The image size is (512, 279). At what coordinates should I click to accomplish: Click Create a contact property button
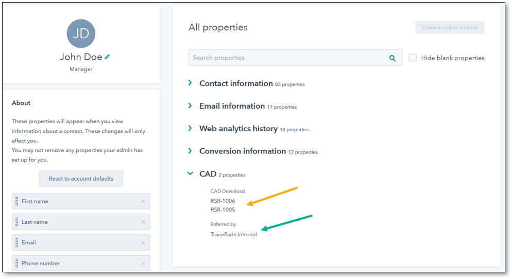[450, 27]
